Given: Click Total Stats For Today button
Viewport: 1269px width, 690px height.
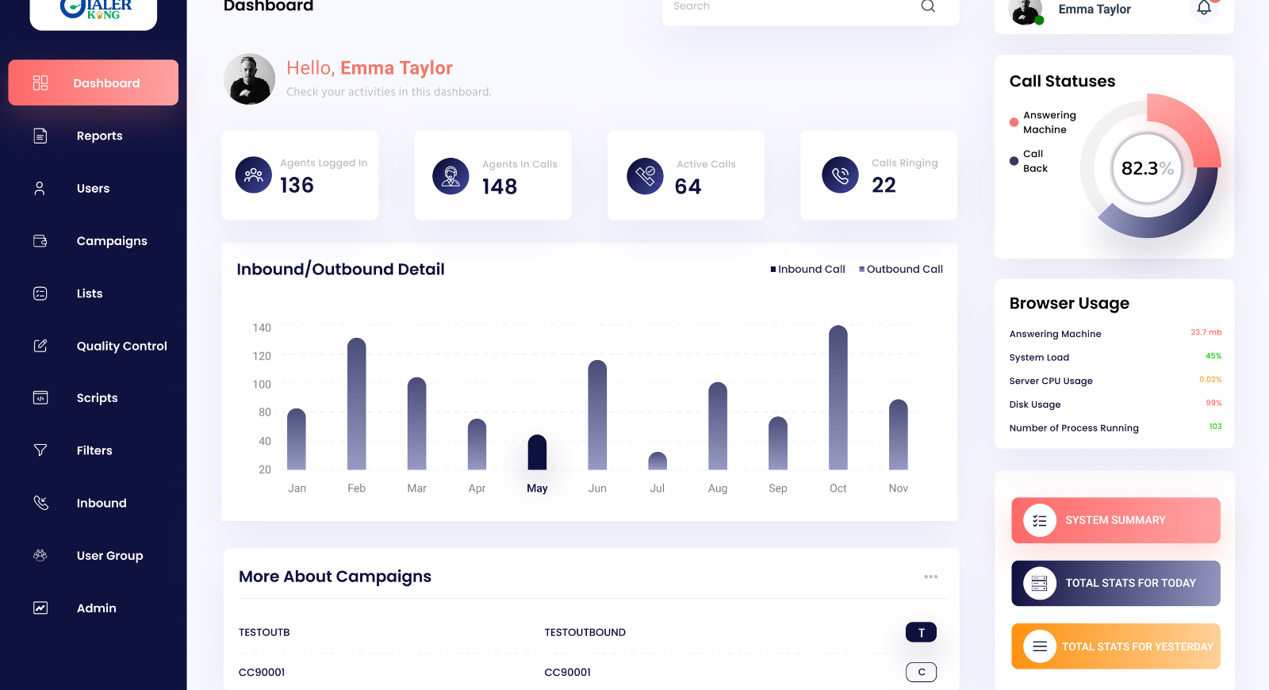Looking at the screenshot, I should (x=1115, y=583).
